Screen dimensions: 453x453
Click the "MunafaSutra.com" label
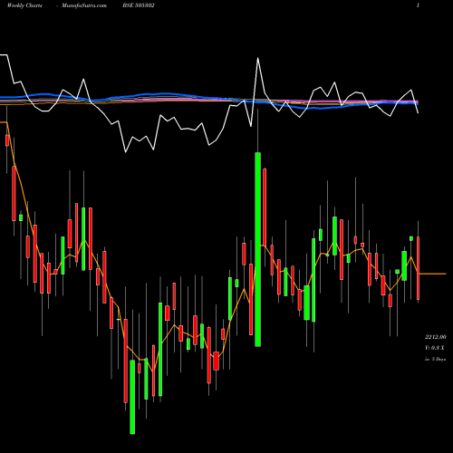pyautogui.click(x=84, y=5)
